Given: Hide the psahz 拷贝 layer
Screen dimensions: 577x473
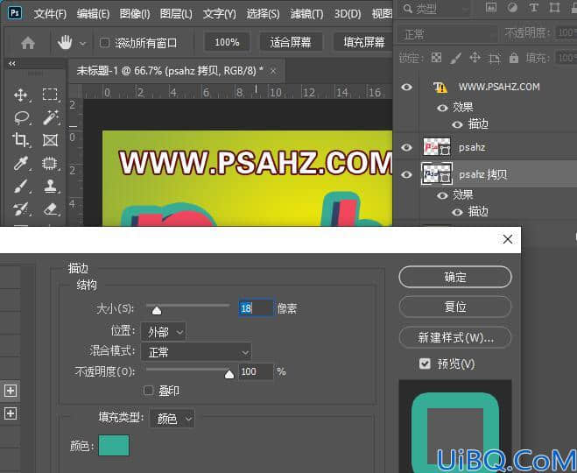Looking at the screenshot, I should tap(406, 174).
